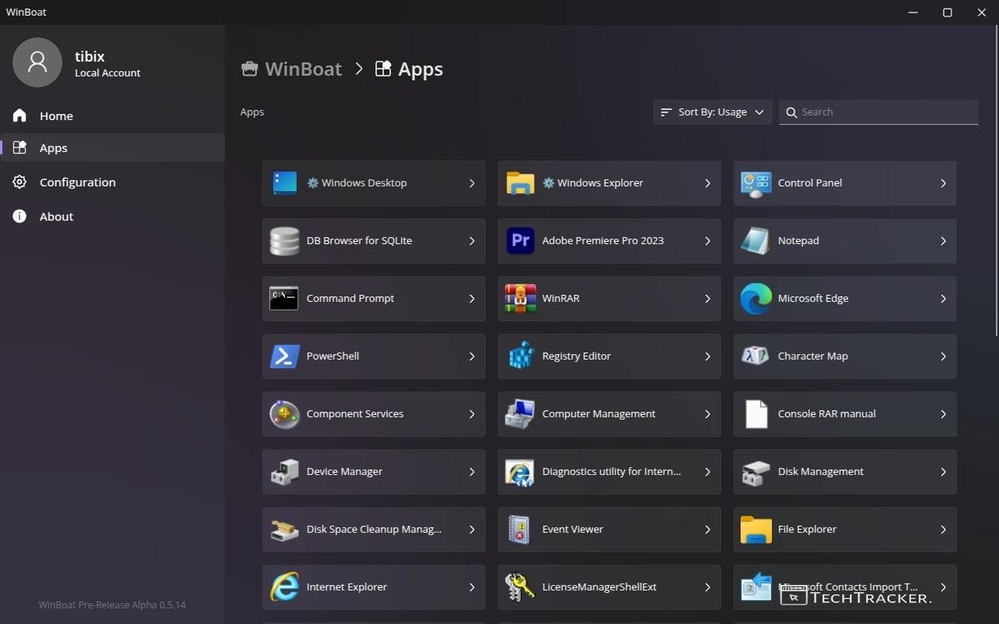Click the Command Prompt icon
This screenshot has width=999, height=624.
coord(284,299)
